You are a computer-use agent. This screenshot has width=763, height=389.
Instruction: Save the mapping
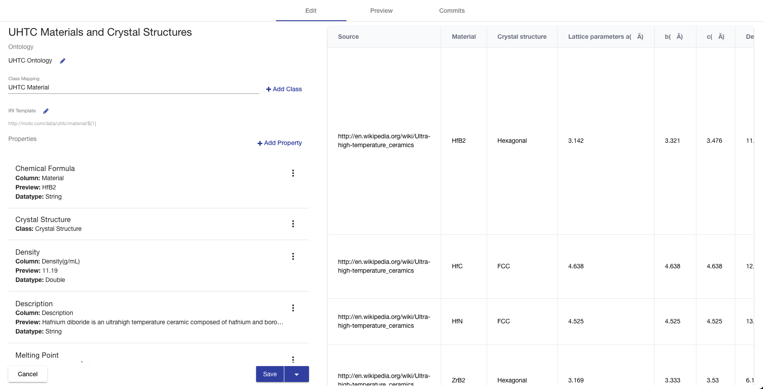pyautogui.click(x=270, y=374)
